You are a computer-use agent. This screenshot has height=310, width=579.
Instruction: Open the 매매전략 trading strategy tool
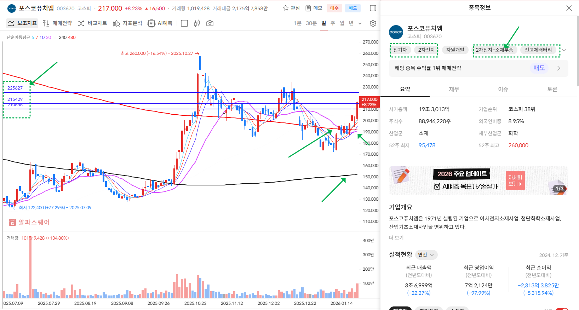[57, 23]
